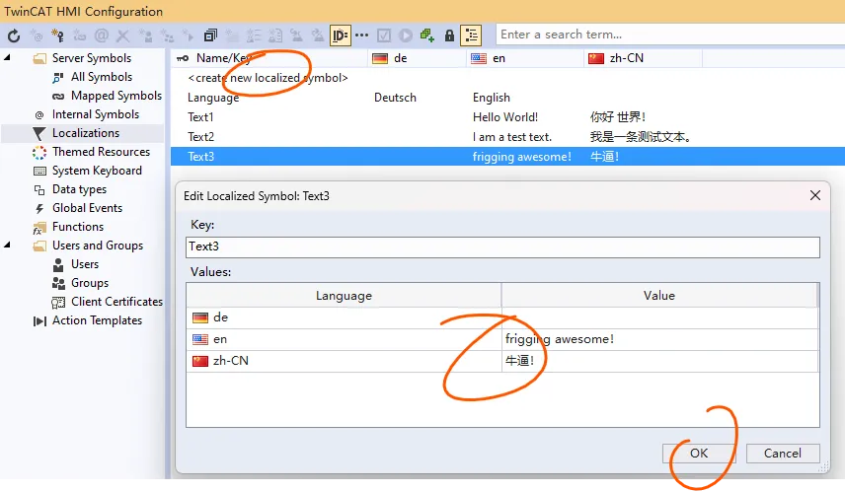Click the Language column header in dialog
The width and height of the screenshot is (845, 492).
click(x=344, y=296)
